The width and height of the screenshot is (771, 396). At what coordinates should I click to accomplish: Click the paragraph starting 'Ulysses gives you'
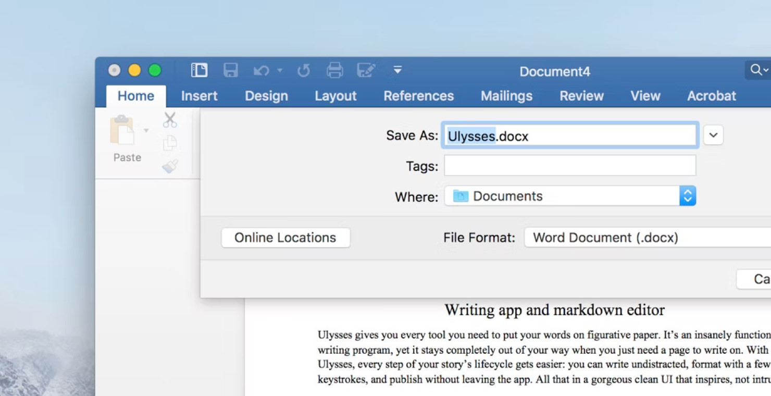[544, 357]
